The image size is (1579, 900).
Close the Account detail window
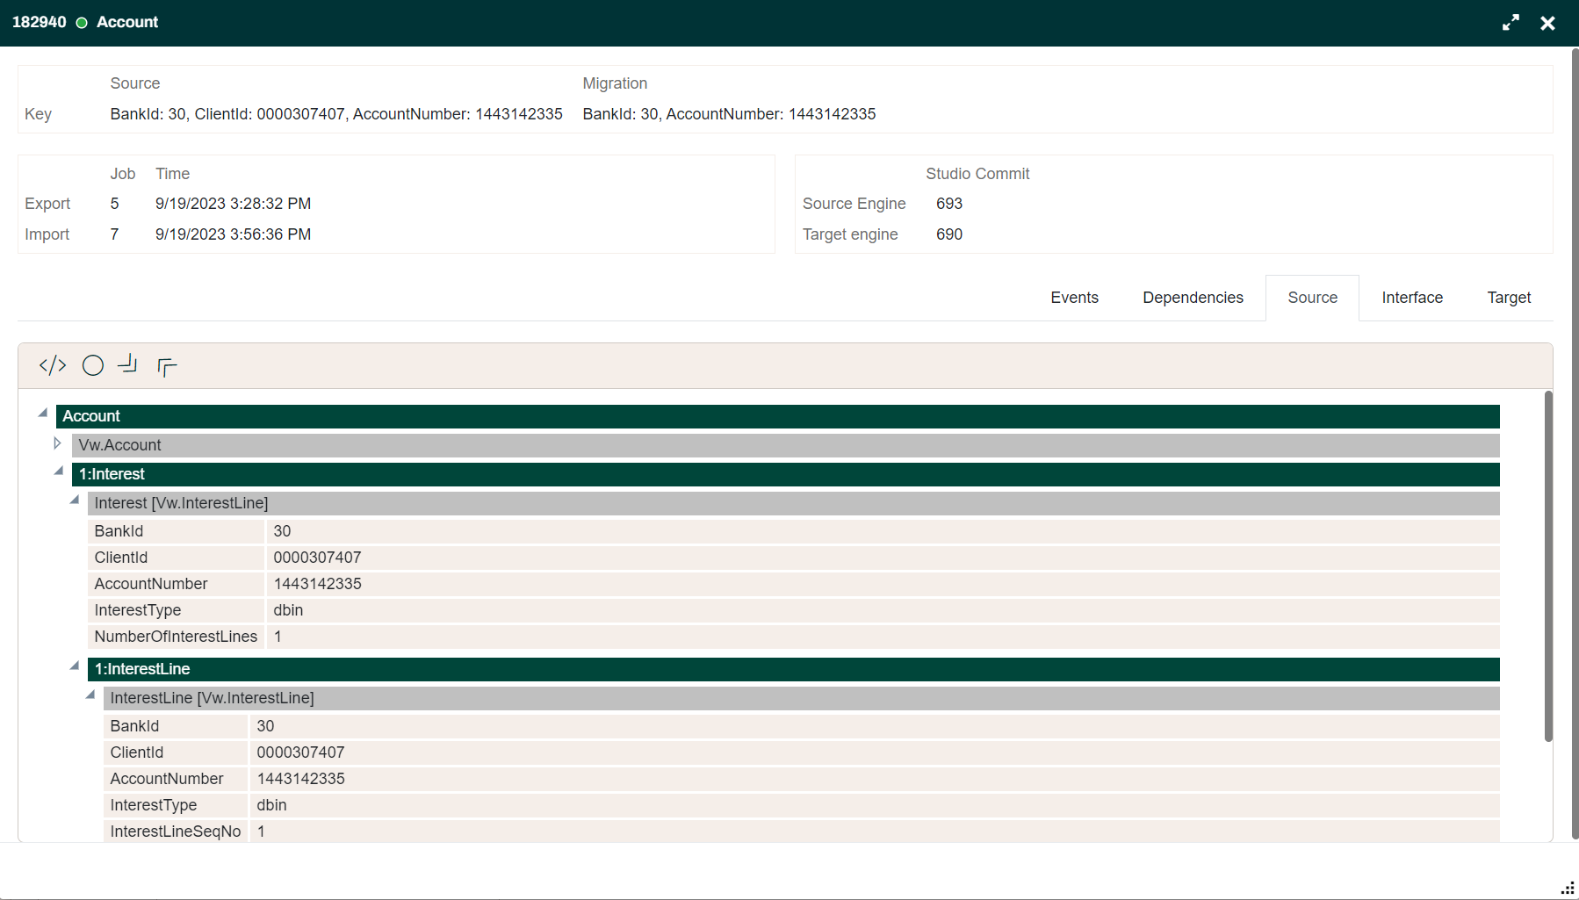pos(1548,23)
